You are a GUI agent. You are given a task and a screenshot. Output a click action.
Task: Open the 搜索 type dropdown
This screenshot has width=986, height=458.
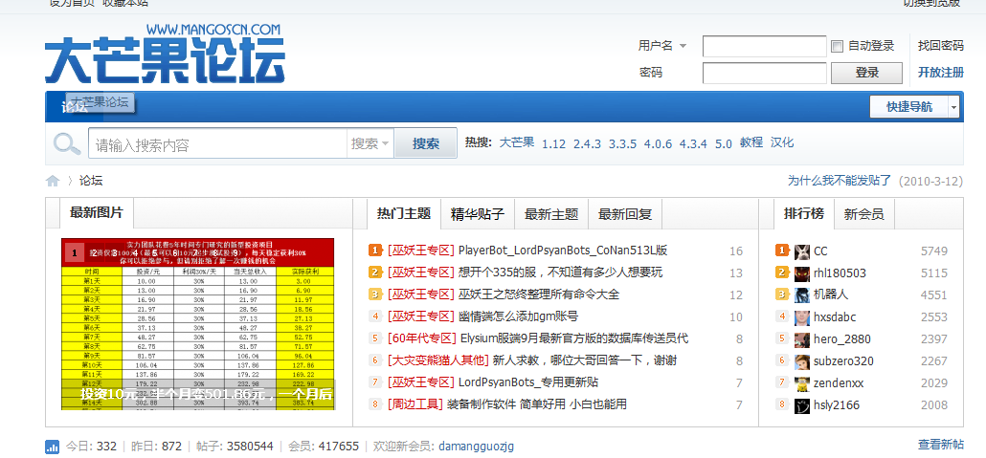tap(370, 144)
